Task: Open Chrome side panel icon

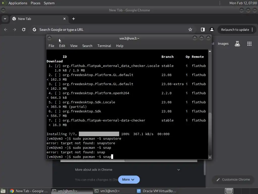Action: click(x=203, y=30)
